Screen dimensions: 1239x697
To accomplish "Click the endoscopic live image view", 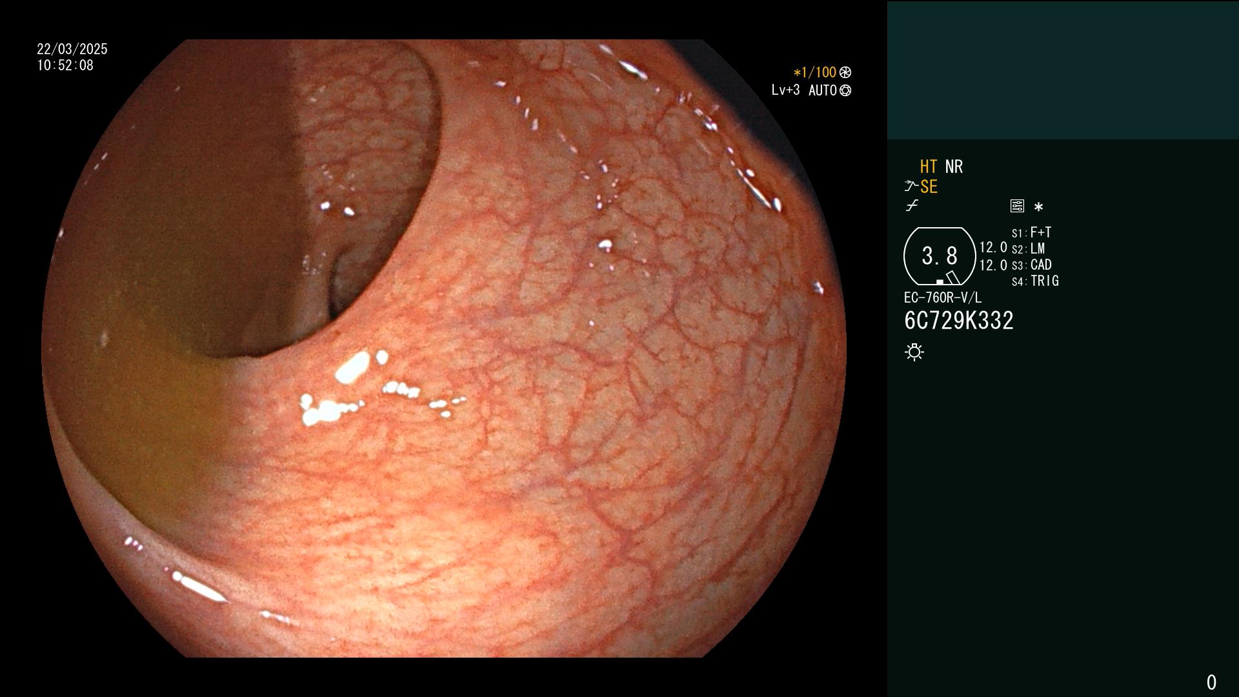I will click(x=444, y=348).
